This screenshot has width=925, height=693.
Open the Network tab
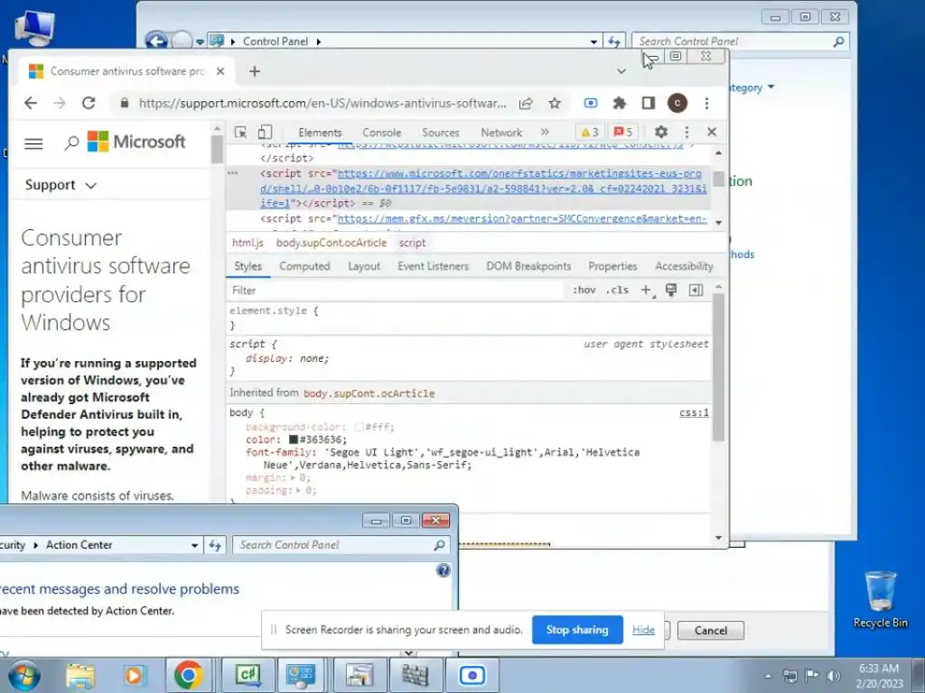click(501, 133)
